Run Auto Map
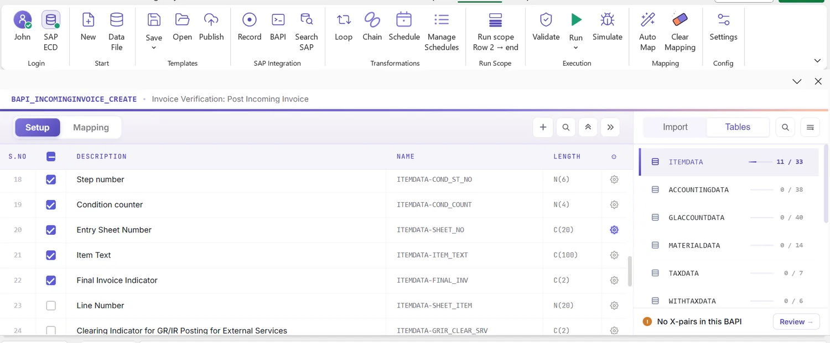 (647, 31)
